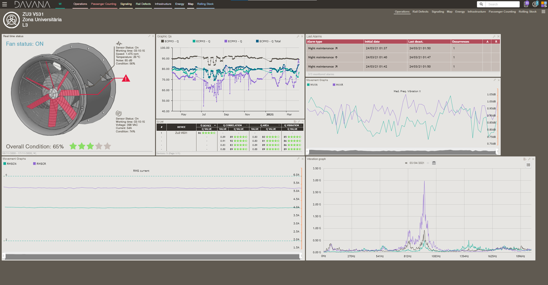Open the calendar picker in Vibration graph
Viewport: 548px width, 285px height.
pos(434,163)
